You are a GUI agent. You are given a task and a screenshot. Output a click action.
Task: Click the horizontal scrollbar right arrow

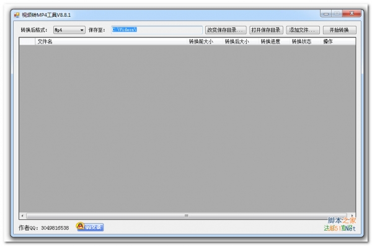point(352,216)
